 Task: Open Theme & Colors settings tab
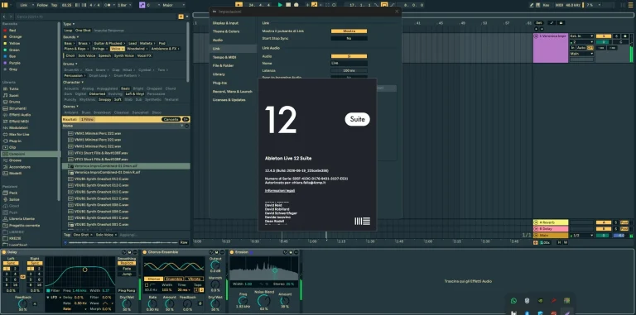pos(226,31)
